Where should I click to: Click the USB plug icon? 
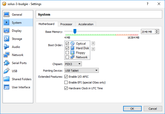6,71
